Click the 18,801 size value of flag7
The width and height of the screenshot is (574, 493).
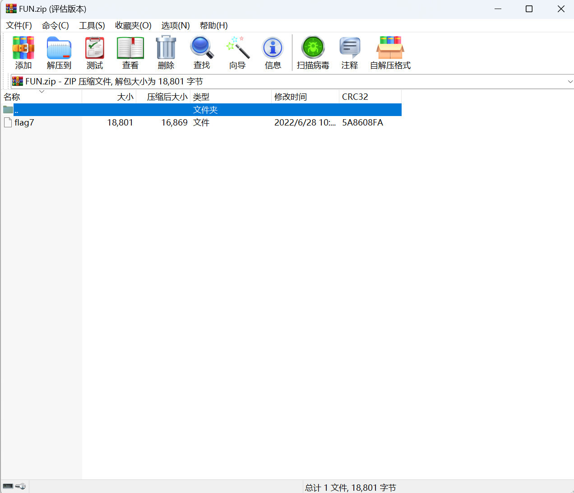(x=120, y=122)
